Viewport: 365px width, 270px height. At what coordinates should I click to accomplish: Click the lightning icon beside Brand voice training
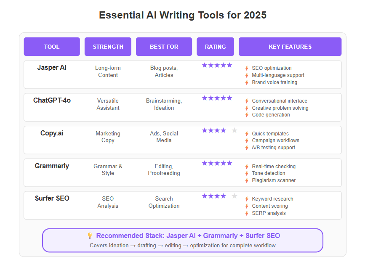[x=247, y=82]
